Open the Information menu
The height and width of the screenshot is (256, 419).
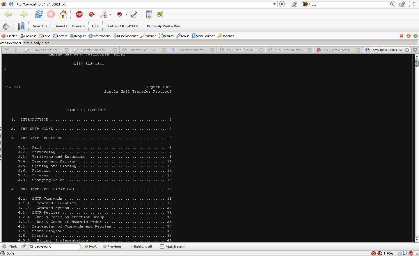click(x=100, y=36)
